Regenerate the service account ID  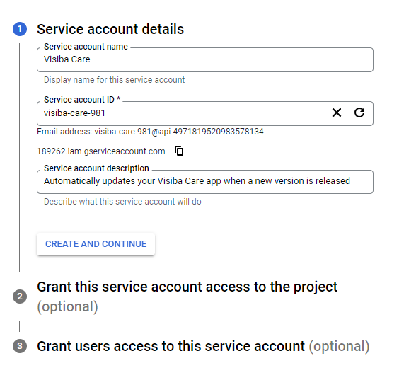(359, 113)
